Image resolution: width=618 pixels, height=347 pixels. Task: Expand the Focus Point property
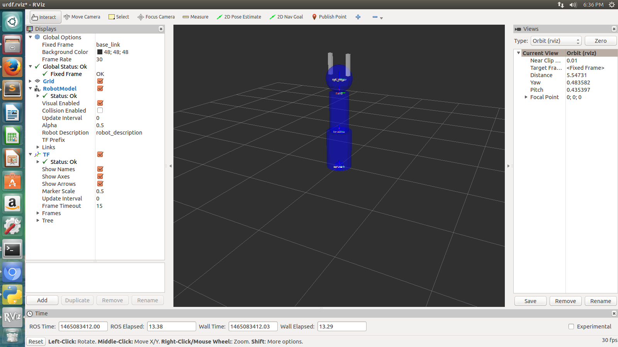[526, 97]
